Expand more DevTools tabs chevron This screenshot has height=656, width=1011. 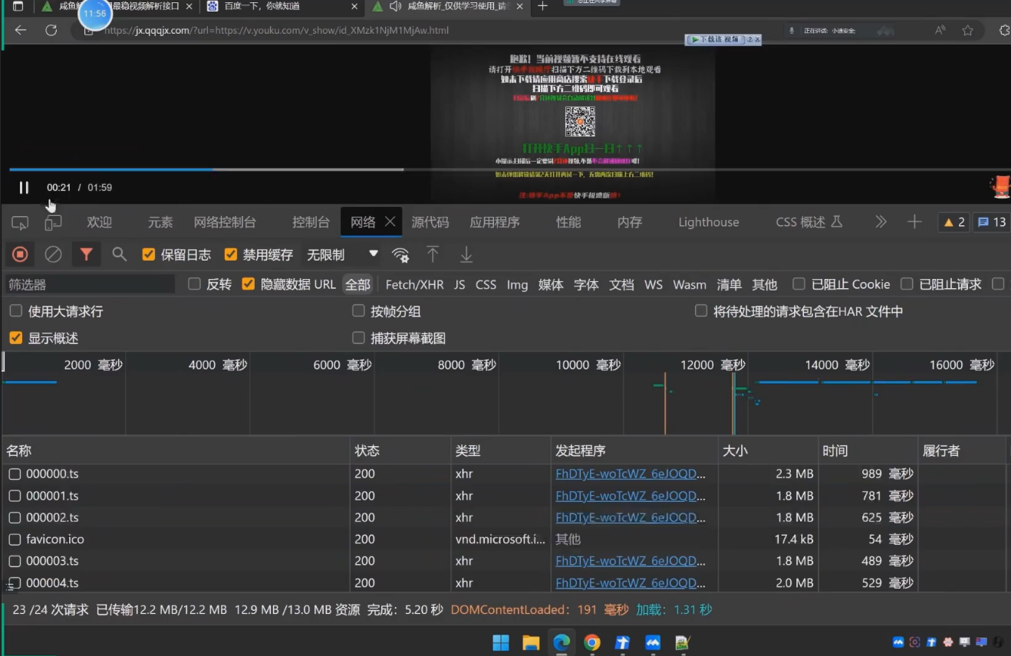pyautogui.click(x=881, y=222)
